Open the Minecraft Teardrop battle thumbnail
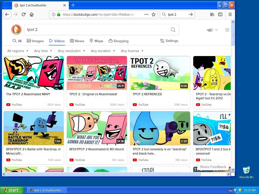 [34, 128]
